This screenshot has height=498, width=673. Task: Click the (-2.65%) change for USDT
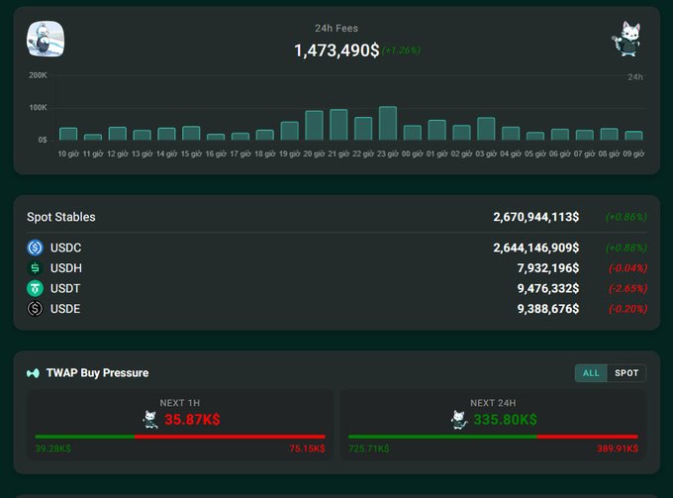(627, 288)
